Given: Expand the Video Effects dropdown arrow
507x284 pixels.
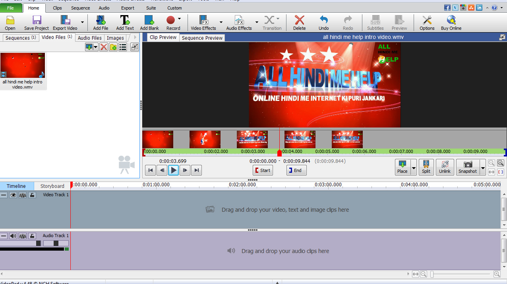Looking at the screenshot, I should (x=221, y=22).
